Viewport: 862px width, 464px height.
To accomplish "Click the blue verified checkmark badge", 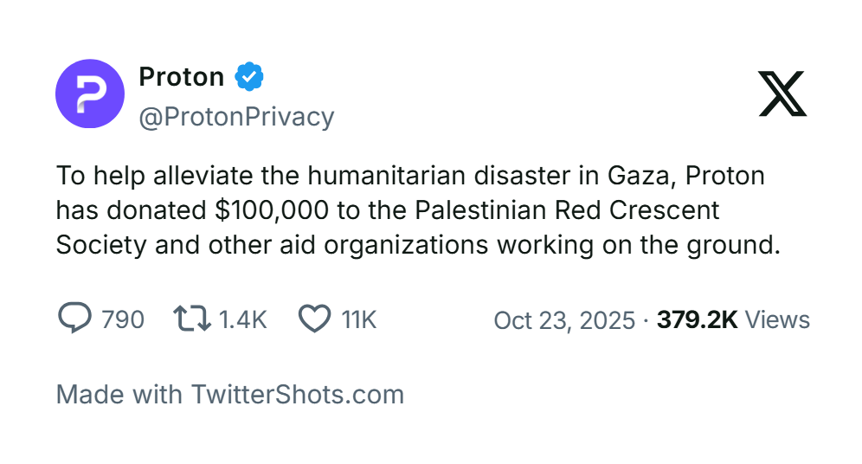I will 249,77.
